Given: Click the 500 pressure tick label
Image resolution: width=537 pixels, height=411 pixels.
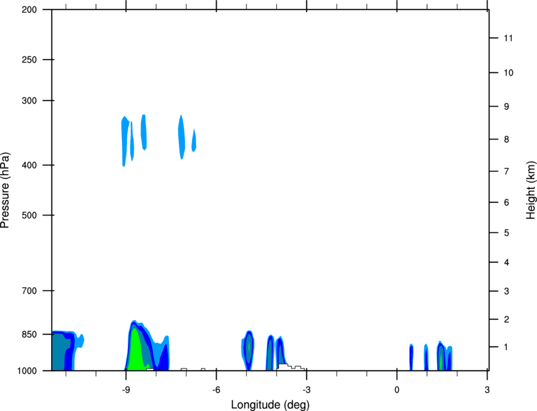Looking at the screenshot, I should [29, 215].
